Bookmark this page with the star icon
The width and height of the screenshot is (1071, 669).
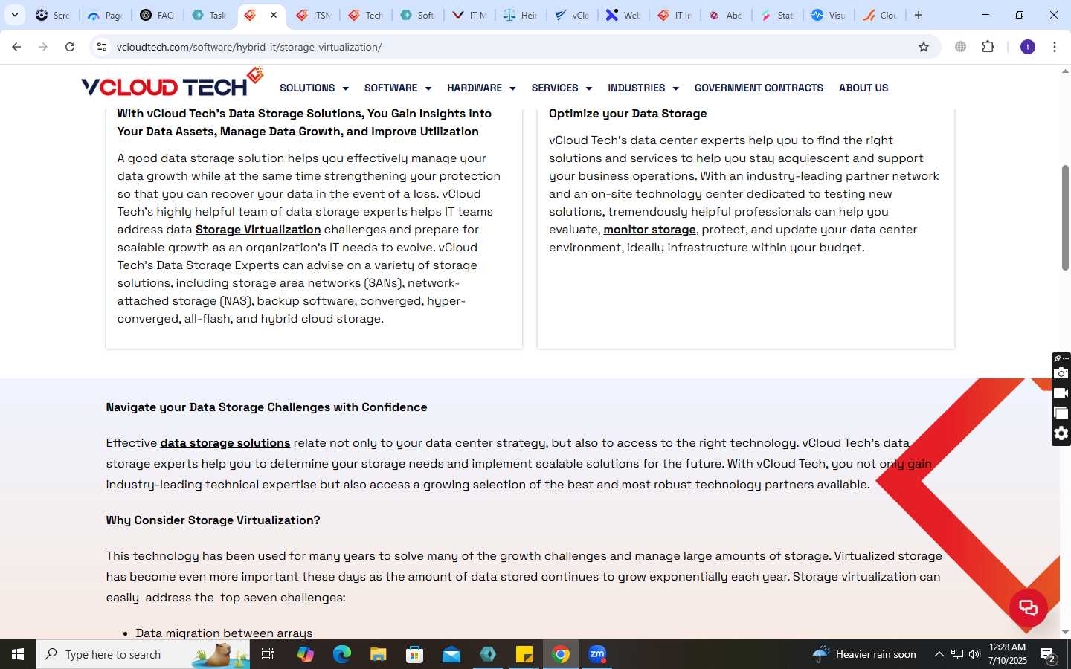[x=924, y=47]
